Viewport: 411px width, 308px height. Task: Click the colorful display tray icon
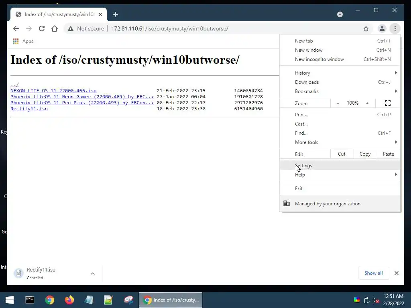[357, 300]
